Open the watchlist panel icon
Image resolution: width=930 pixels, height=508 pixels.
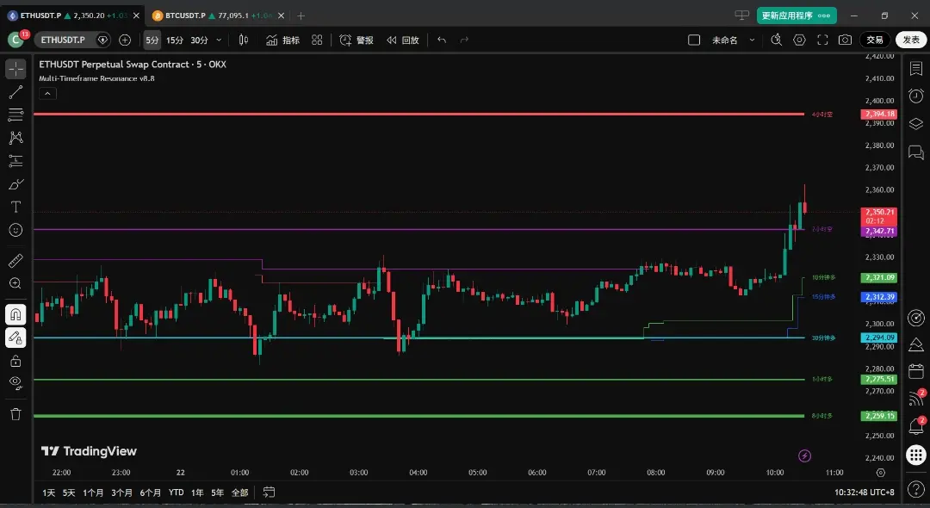pos(915,69)
